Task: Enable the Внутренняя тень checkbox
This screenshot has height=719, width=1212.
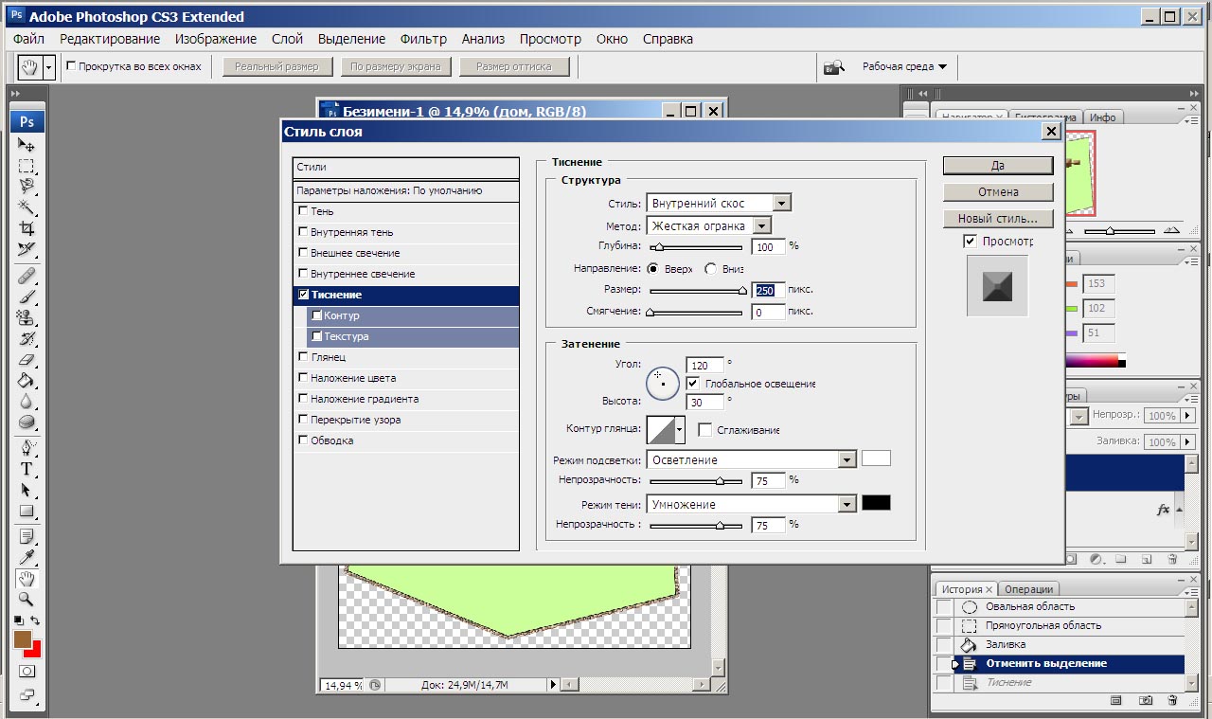Action: [303, 232]
